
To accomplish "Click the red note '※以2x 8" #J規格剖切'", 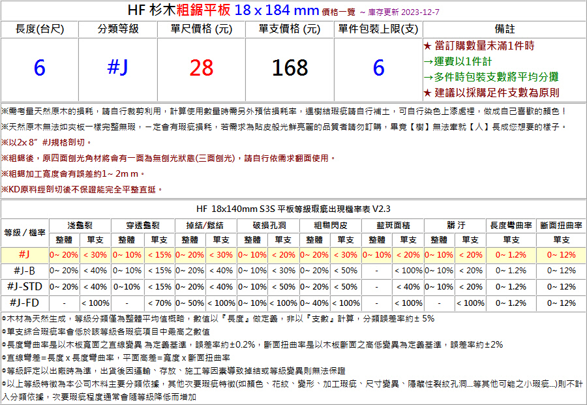I will (46, 143).
